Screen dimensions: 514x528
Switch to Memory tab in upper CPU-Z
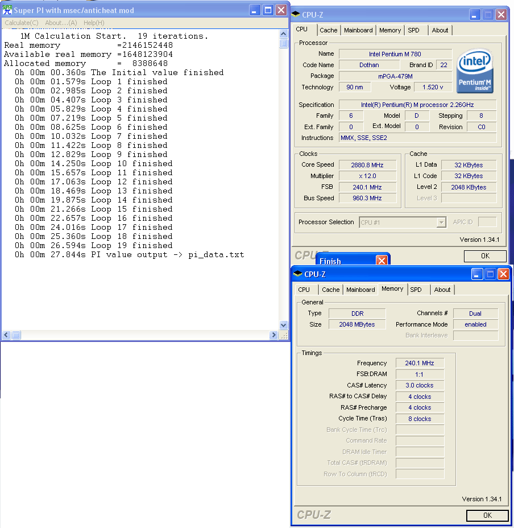390,30
